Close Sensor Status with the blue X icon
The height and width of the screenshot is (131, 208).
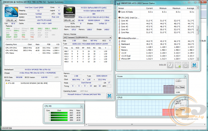pos(194,65)
